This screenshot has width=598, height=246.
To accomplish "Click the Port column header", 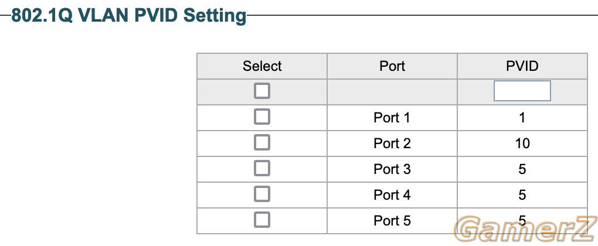I will point(392,66).
